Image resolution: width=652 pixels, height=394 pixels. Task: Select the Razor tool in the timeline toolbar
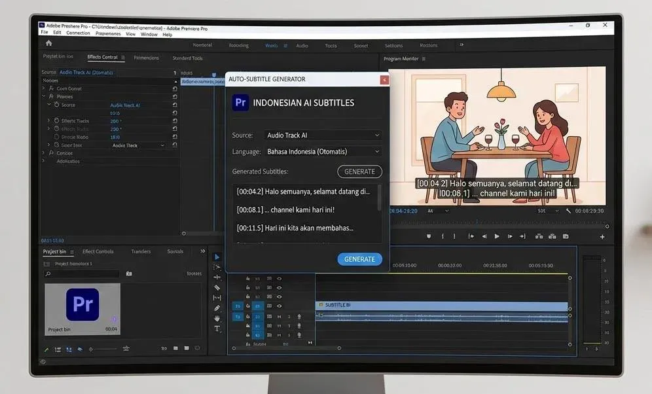click(217, 287)
